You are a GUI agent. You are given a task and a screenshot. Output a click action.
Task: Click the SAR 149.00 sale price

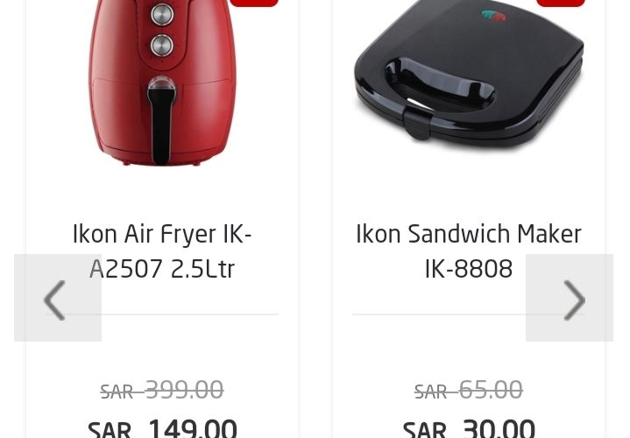[x=162, y=427]
